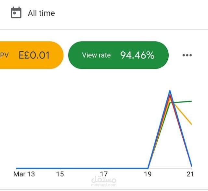
Task: Click the green line end near 21
Action: point(190,101)
